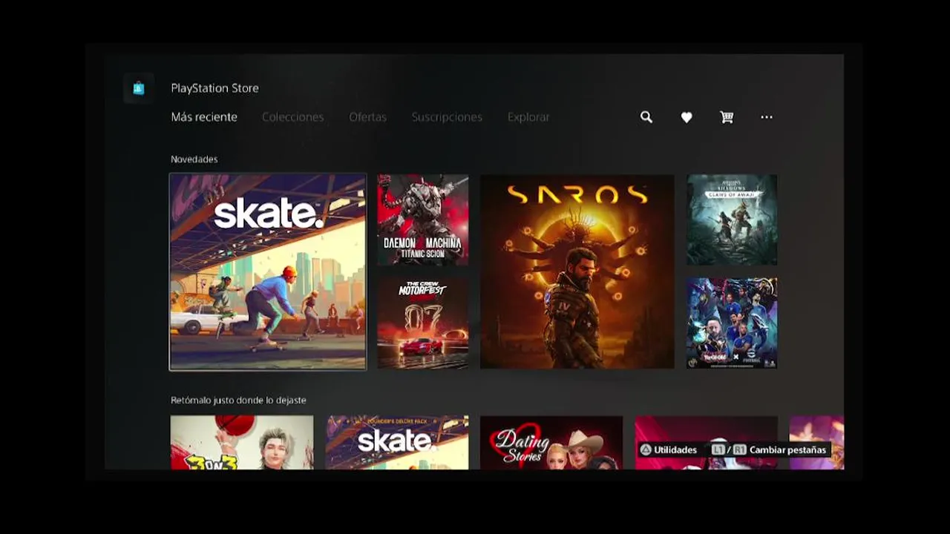Click the triangle Utilidades hint

[669, 449]
